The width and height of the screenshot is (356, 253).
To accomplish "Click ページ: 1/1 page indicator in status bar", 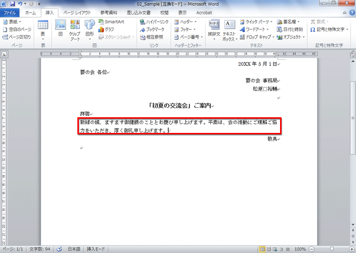I will [x=13, y=249].
